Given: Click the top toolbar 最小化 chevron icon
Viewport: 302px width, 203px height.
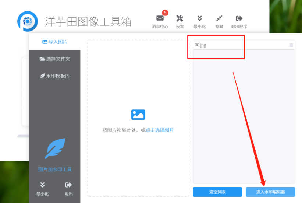Looking at the screenshot, I should (199, 18).
